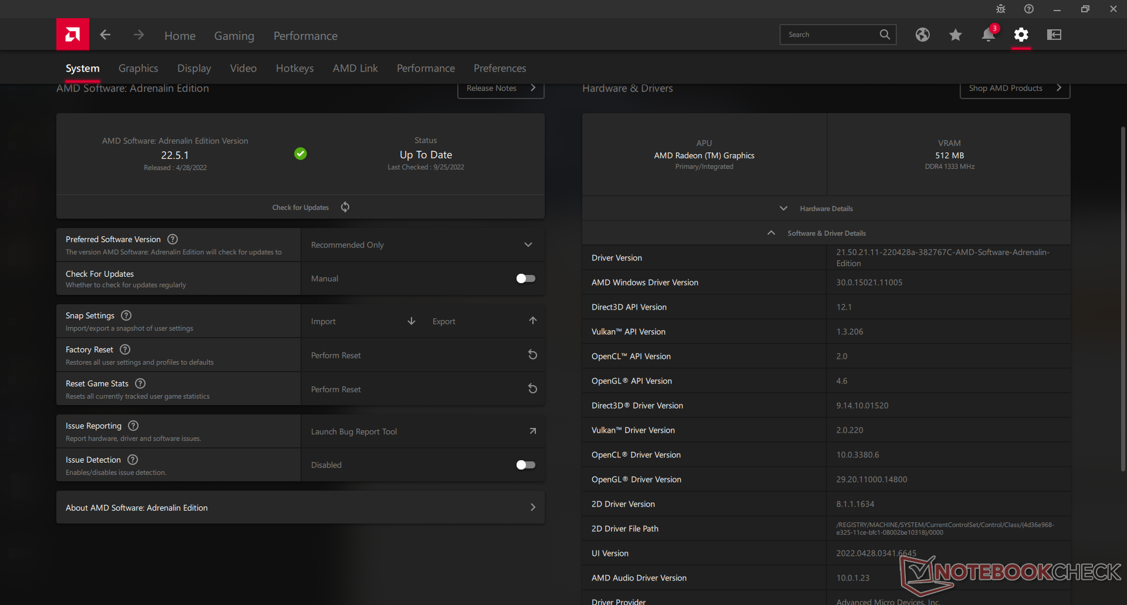Click the Export up-arrow icon

533,321
